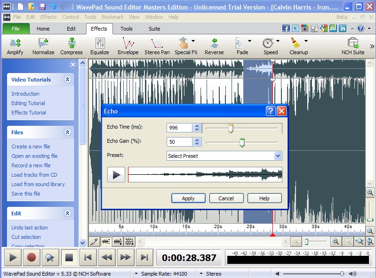Click the new file icon in title bar

point(21,7)
